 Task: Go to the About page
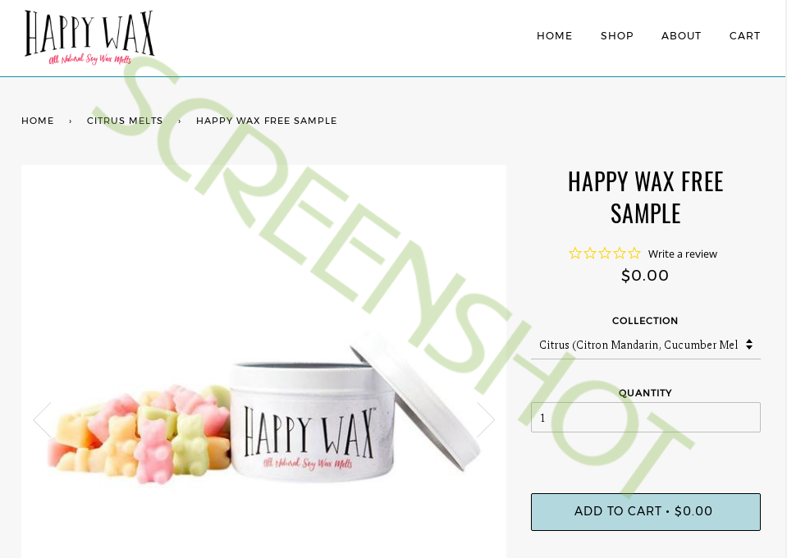681,36
